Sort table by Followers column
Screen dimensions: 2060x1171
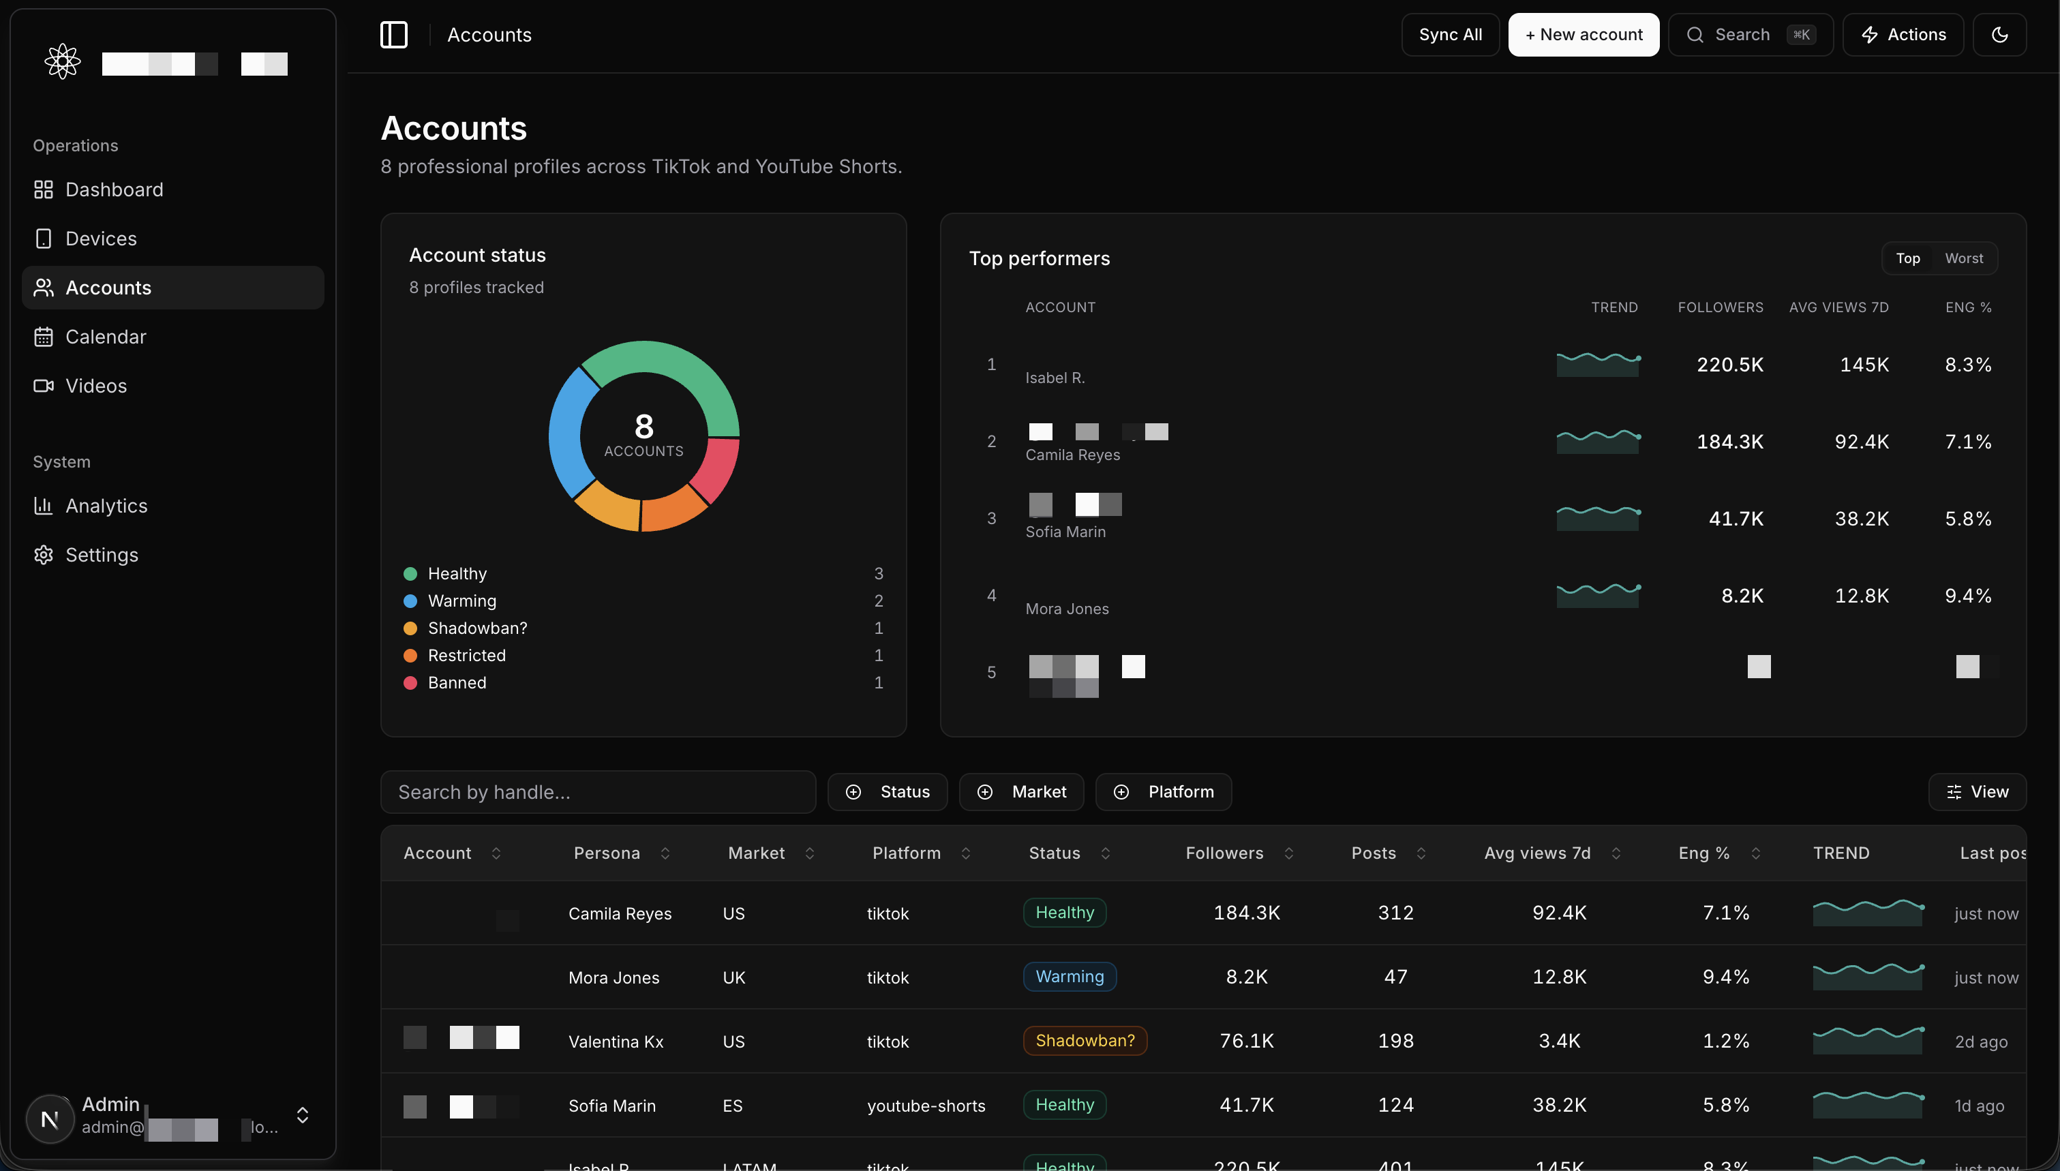coord(1239,853)
